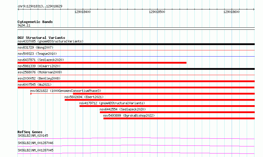Open variant nsv5493899 (ByrskaBishop2022)

pyautogui.click(x=129, y=115)
